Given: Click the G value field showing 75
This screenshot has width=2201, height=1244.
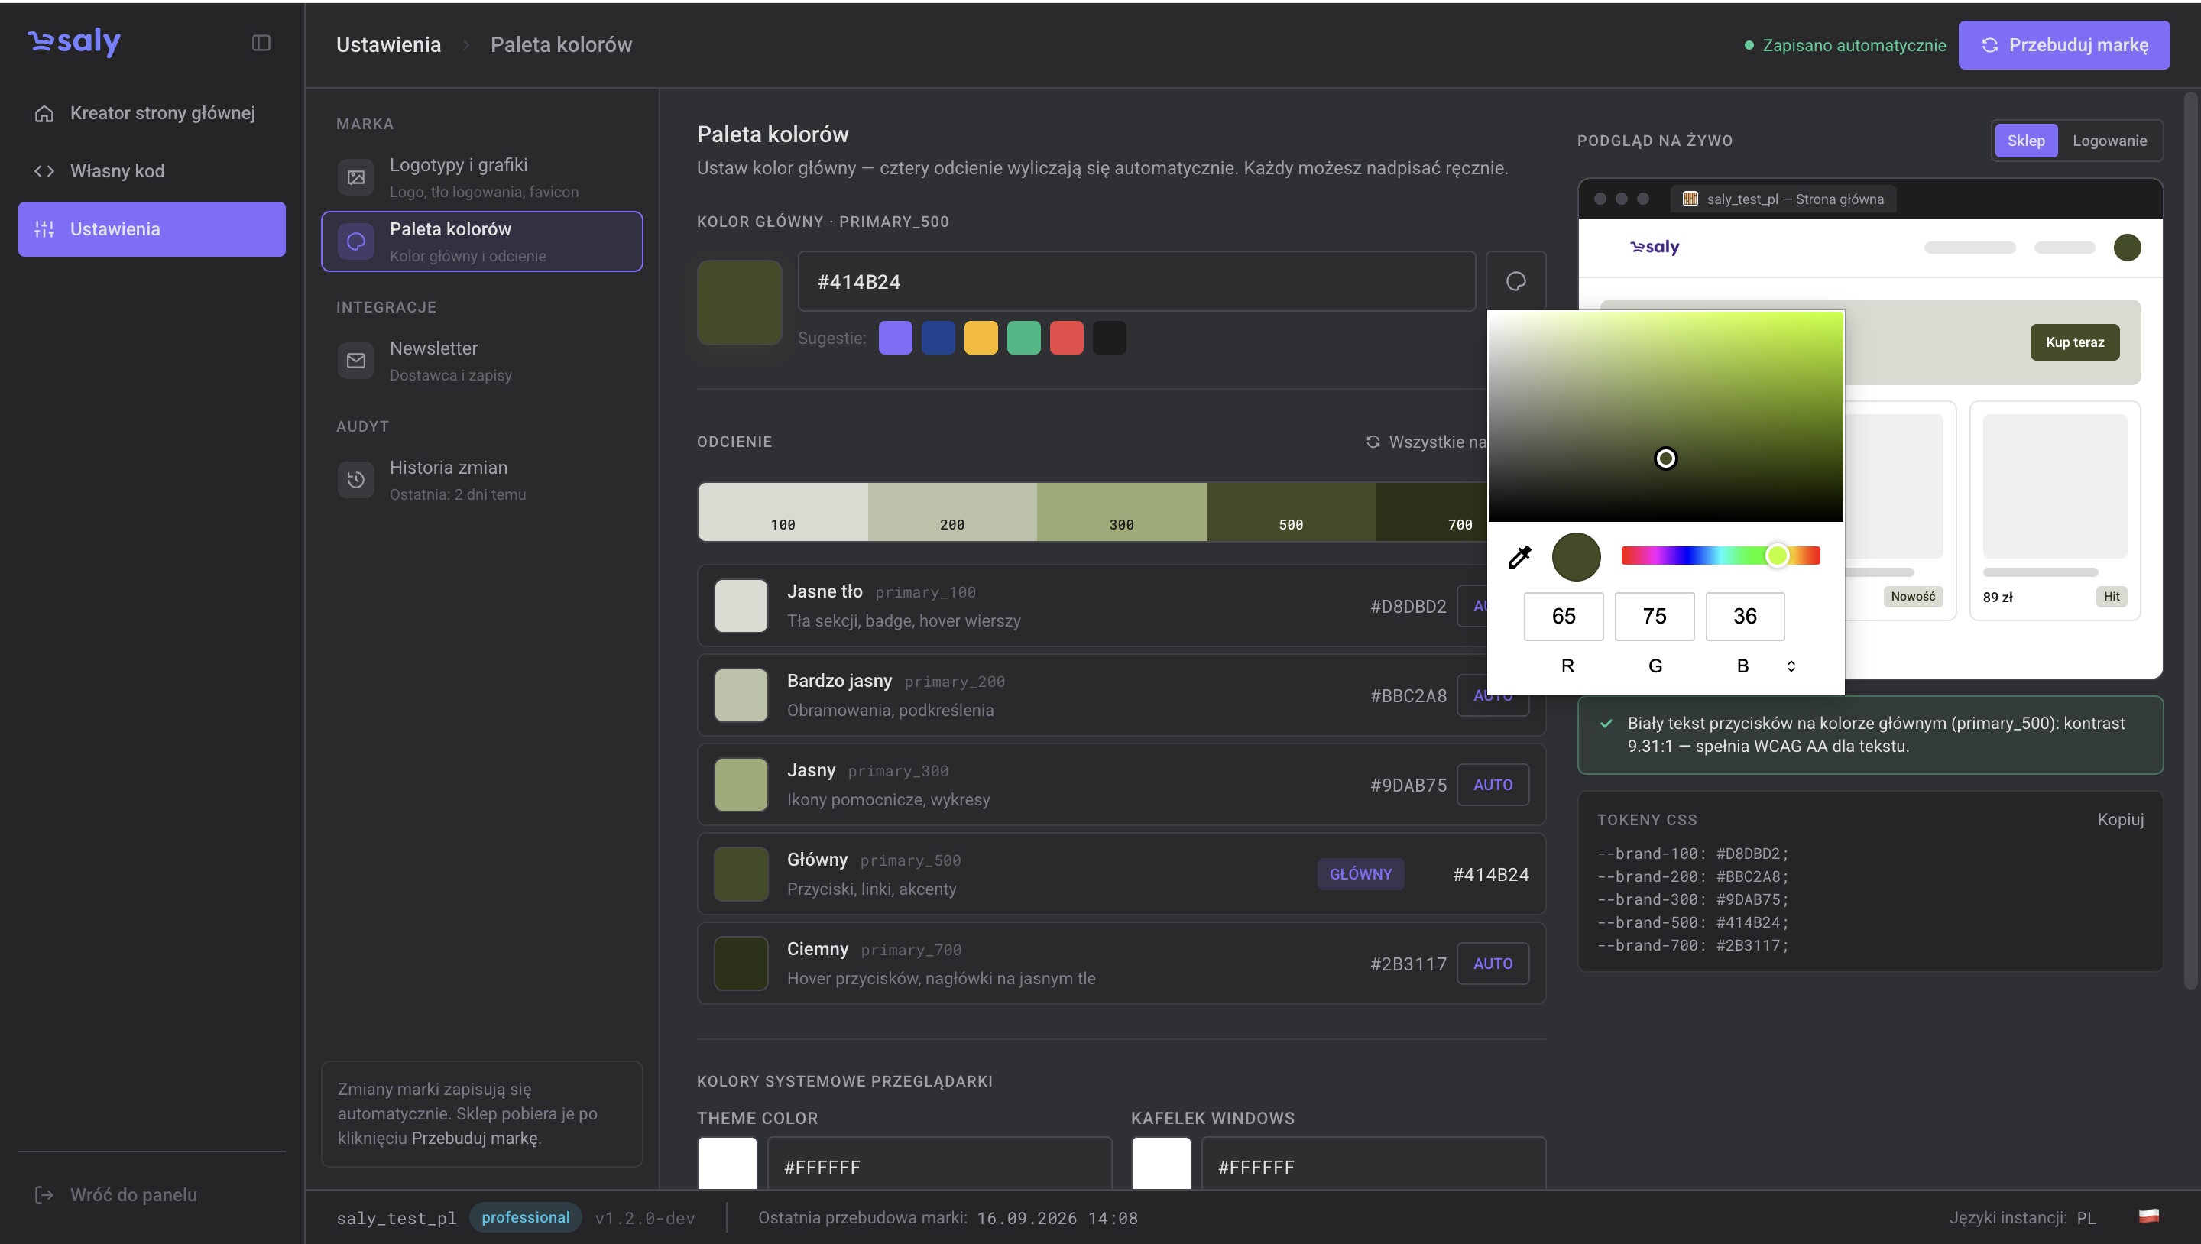Looking at the screenshot, I should point(1654,616).
